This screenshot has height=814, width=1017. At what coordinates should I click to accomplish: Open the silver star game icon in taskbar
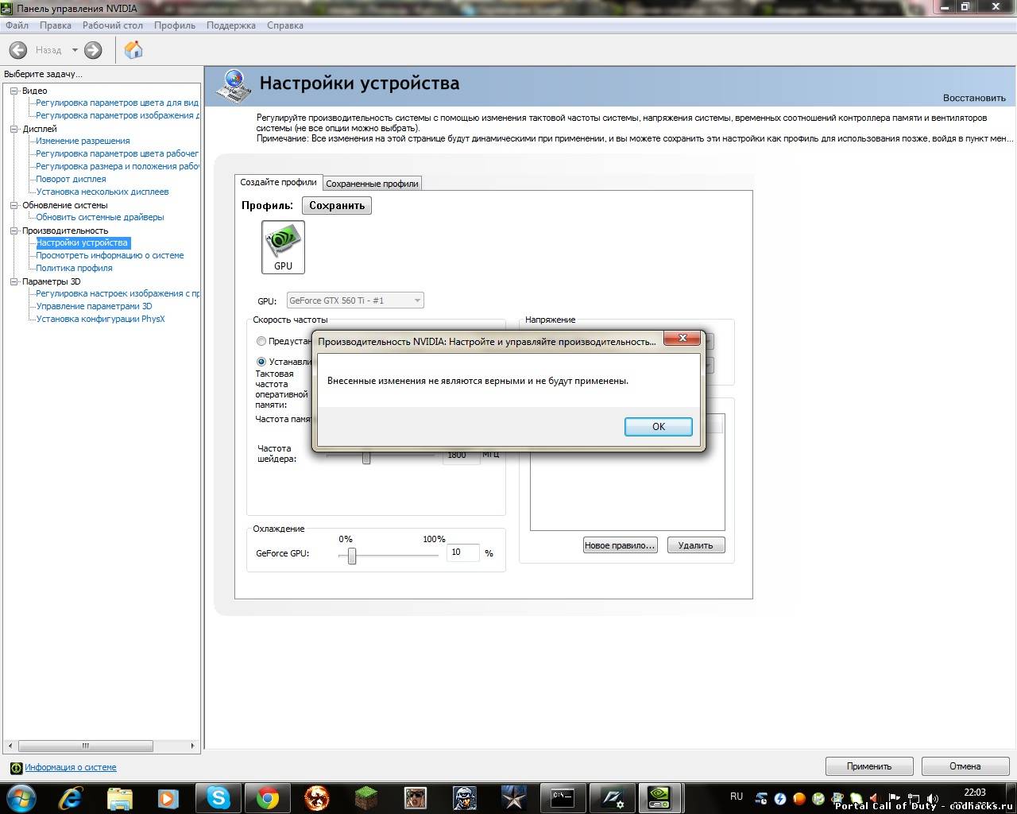pyautogui.click(x=514, y=797)
